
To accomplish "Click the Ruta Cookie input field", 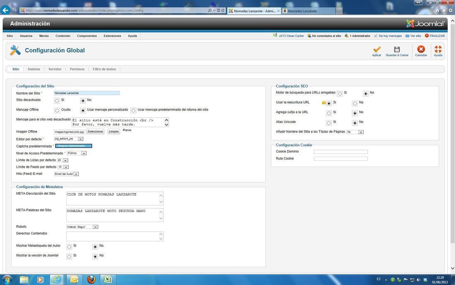I will click(341, 159).
